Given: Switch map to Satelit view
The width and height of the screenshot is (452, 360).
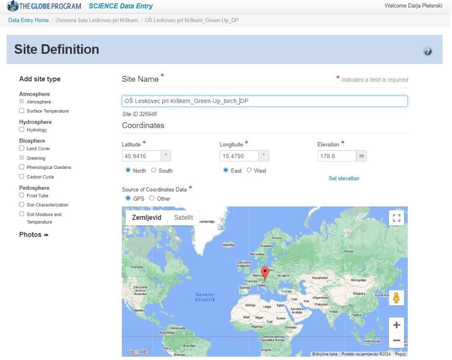Looking at the screenshot, I should (183, 218).
